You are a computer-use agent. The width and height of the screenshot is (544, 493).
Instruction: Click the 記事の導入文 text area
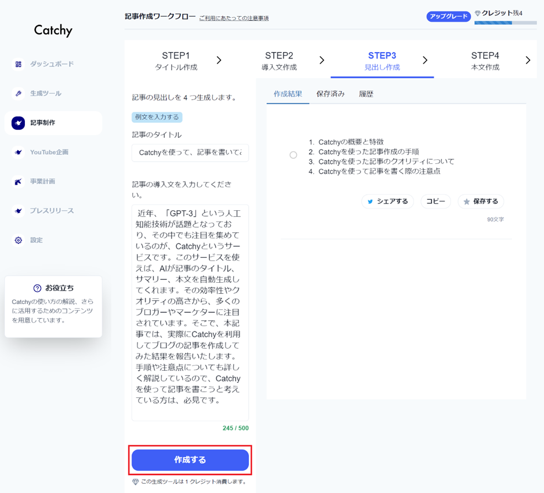click(190, 313)
